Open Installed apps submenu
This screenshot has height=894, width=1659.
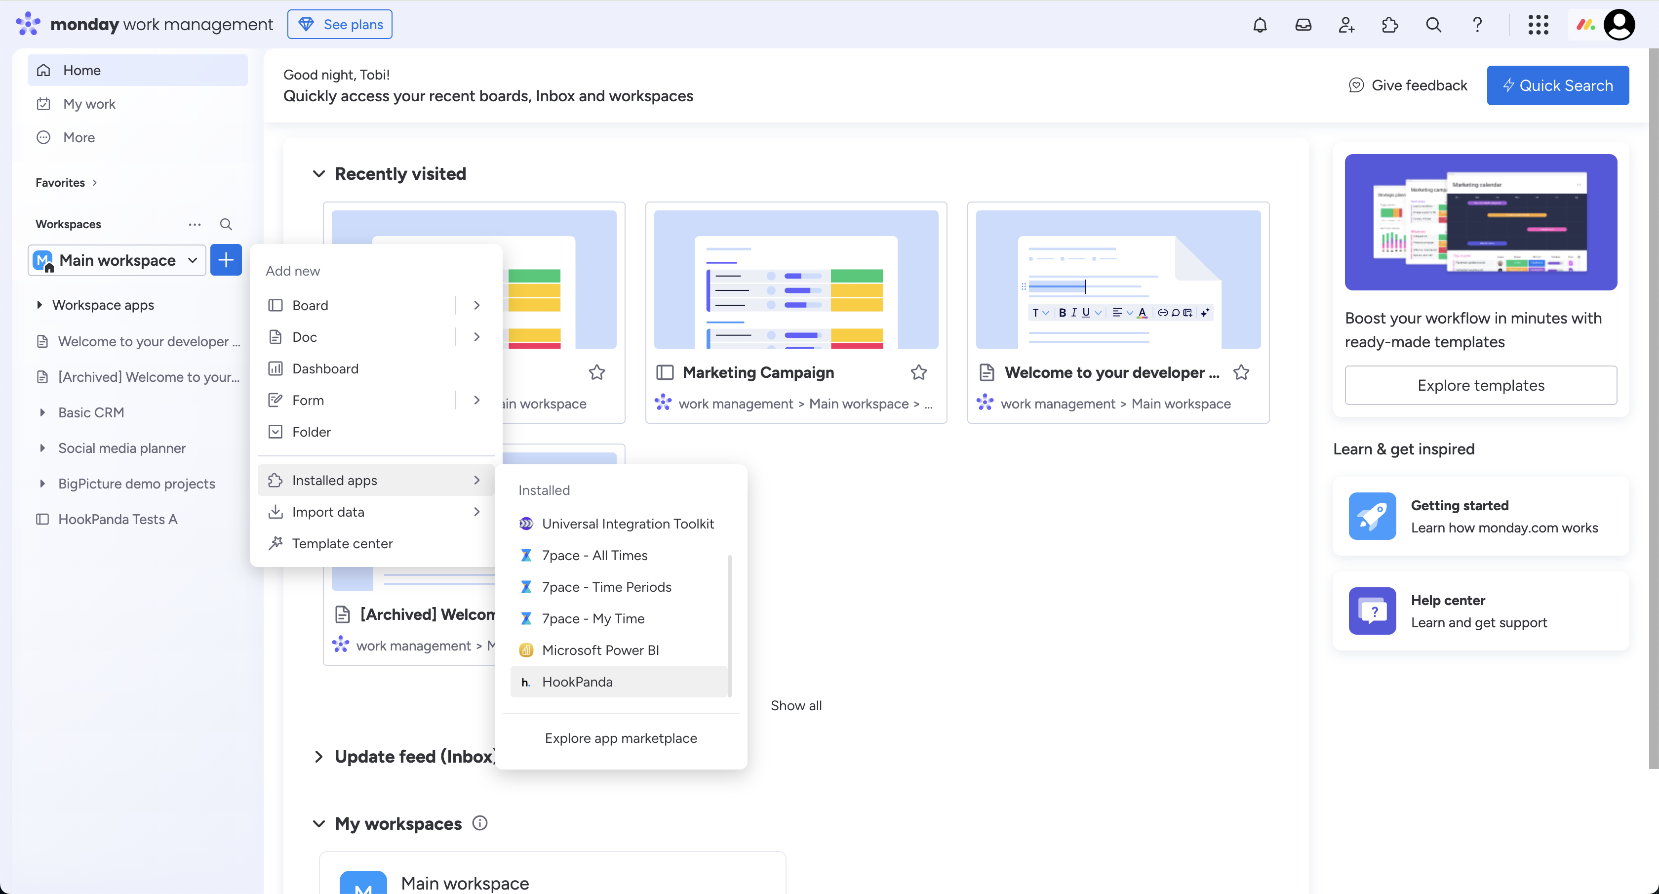[x=375, y=481]
